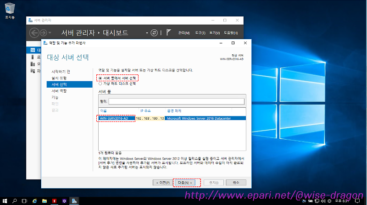The width and height of the screenshot is (367, 205).
Task: Open the 관리(M) menu in Server Manager
Action: (184, 33)
